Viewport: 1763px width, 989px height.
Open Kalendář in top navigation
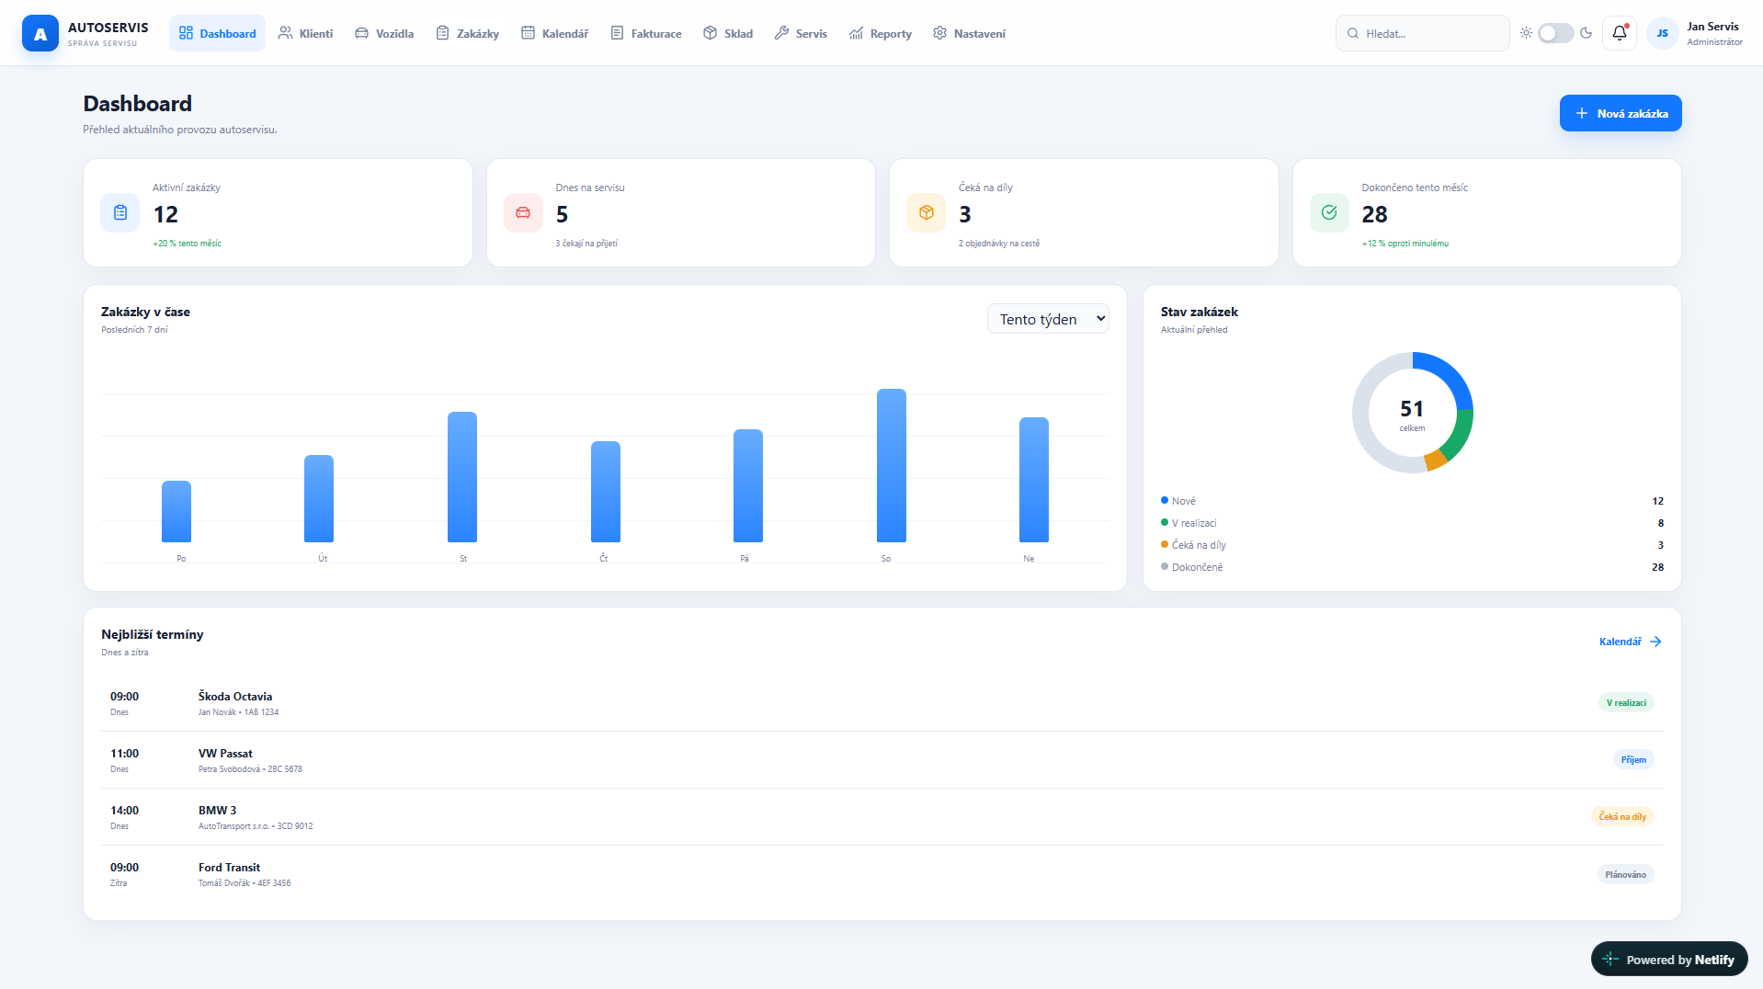click(x=554, y=33)
